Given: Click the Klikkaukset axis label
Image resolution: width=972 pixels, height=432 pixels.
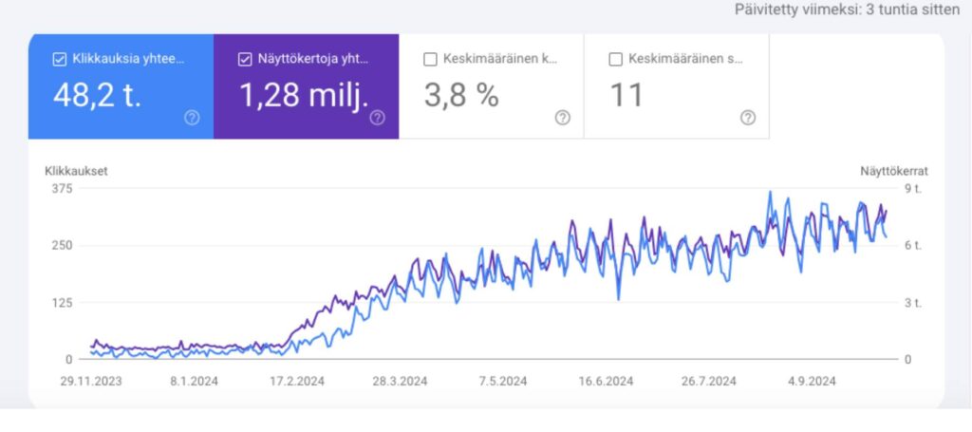Looking at the screenshot, I should coord(75,172).
